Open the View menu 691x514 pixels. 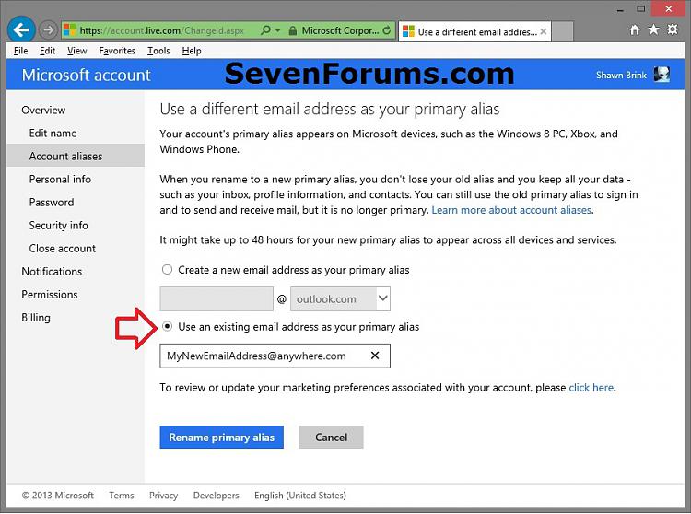[x=77, y=51]
